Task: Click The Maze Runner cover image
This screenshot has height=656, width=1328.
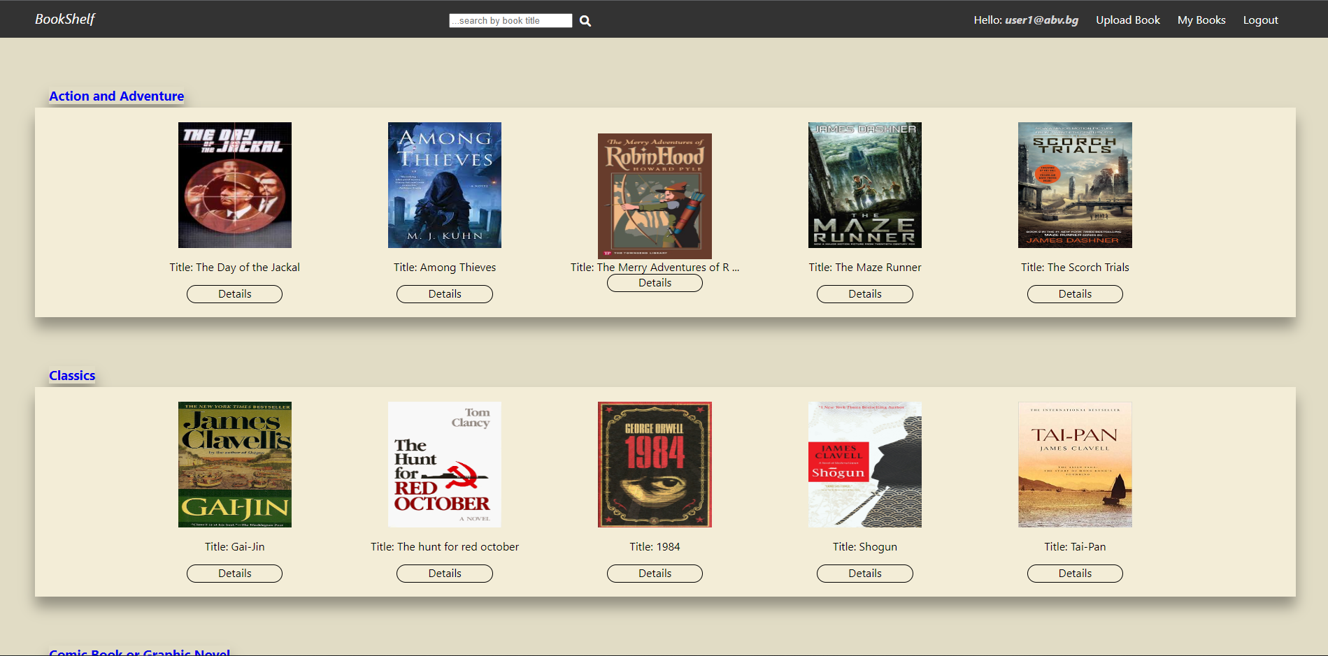Action: (x=865, y=185)
